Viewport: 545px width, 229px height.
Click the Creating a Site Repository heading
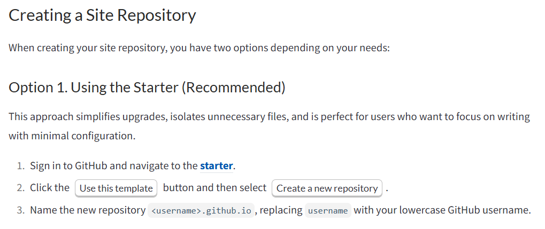[x=102, y=15]
